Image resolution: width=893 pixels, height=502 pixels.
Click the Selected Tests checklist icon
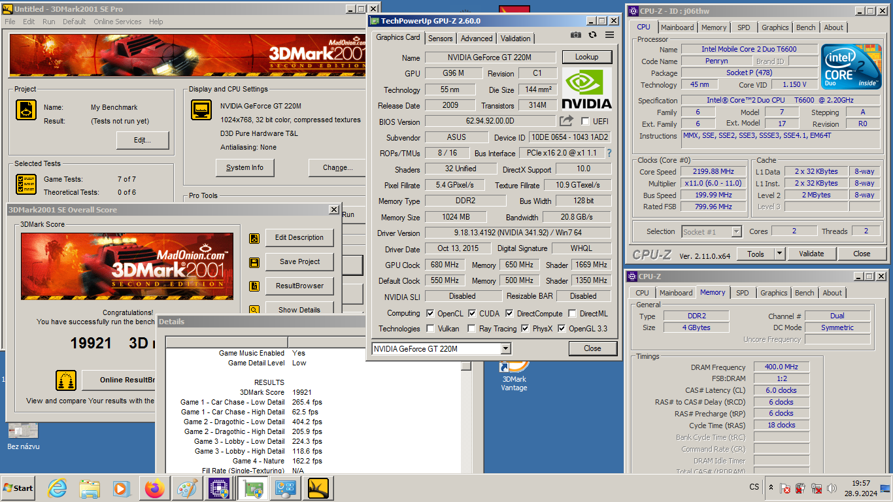point(26,184)
